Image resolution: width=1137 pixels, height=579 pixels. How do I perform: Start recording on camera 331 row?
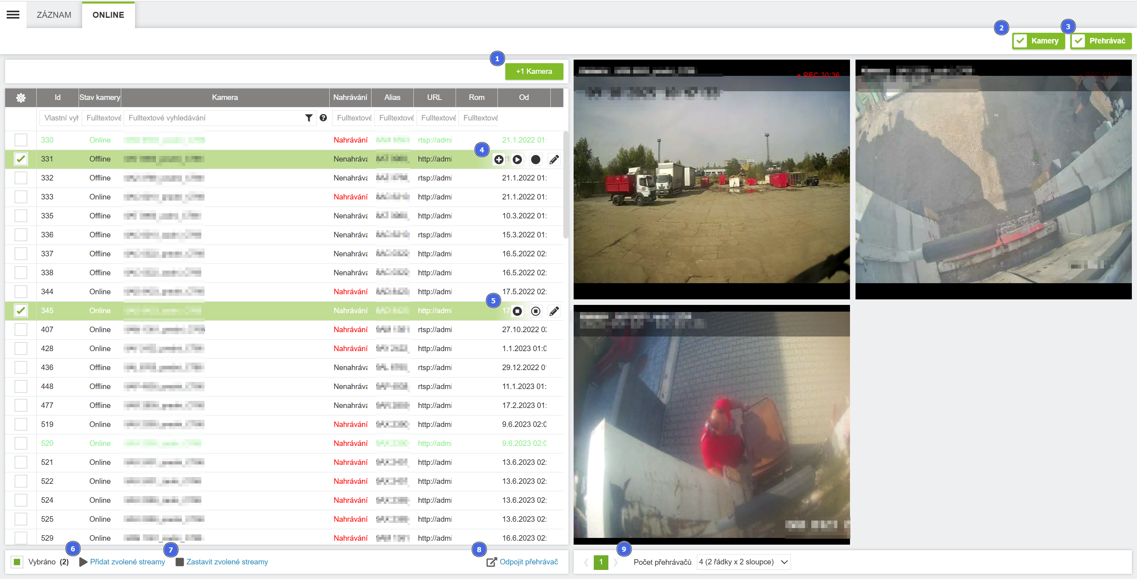(535, 160)
